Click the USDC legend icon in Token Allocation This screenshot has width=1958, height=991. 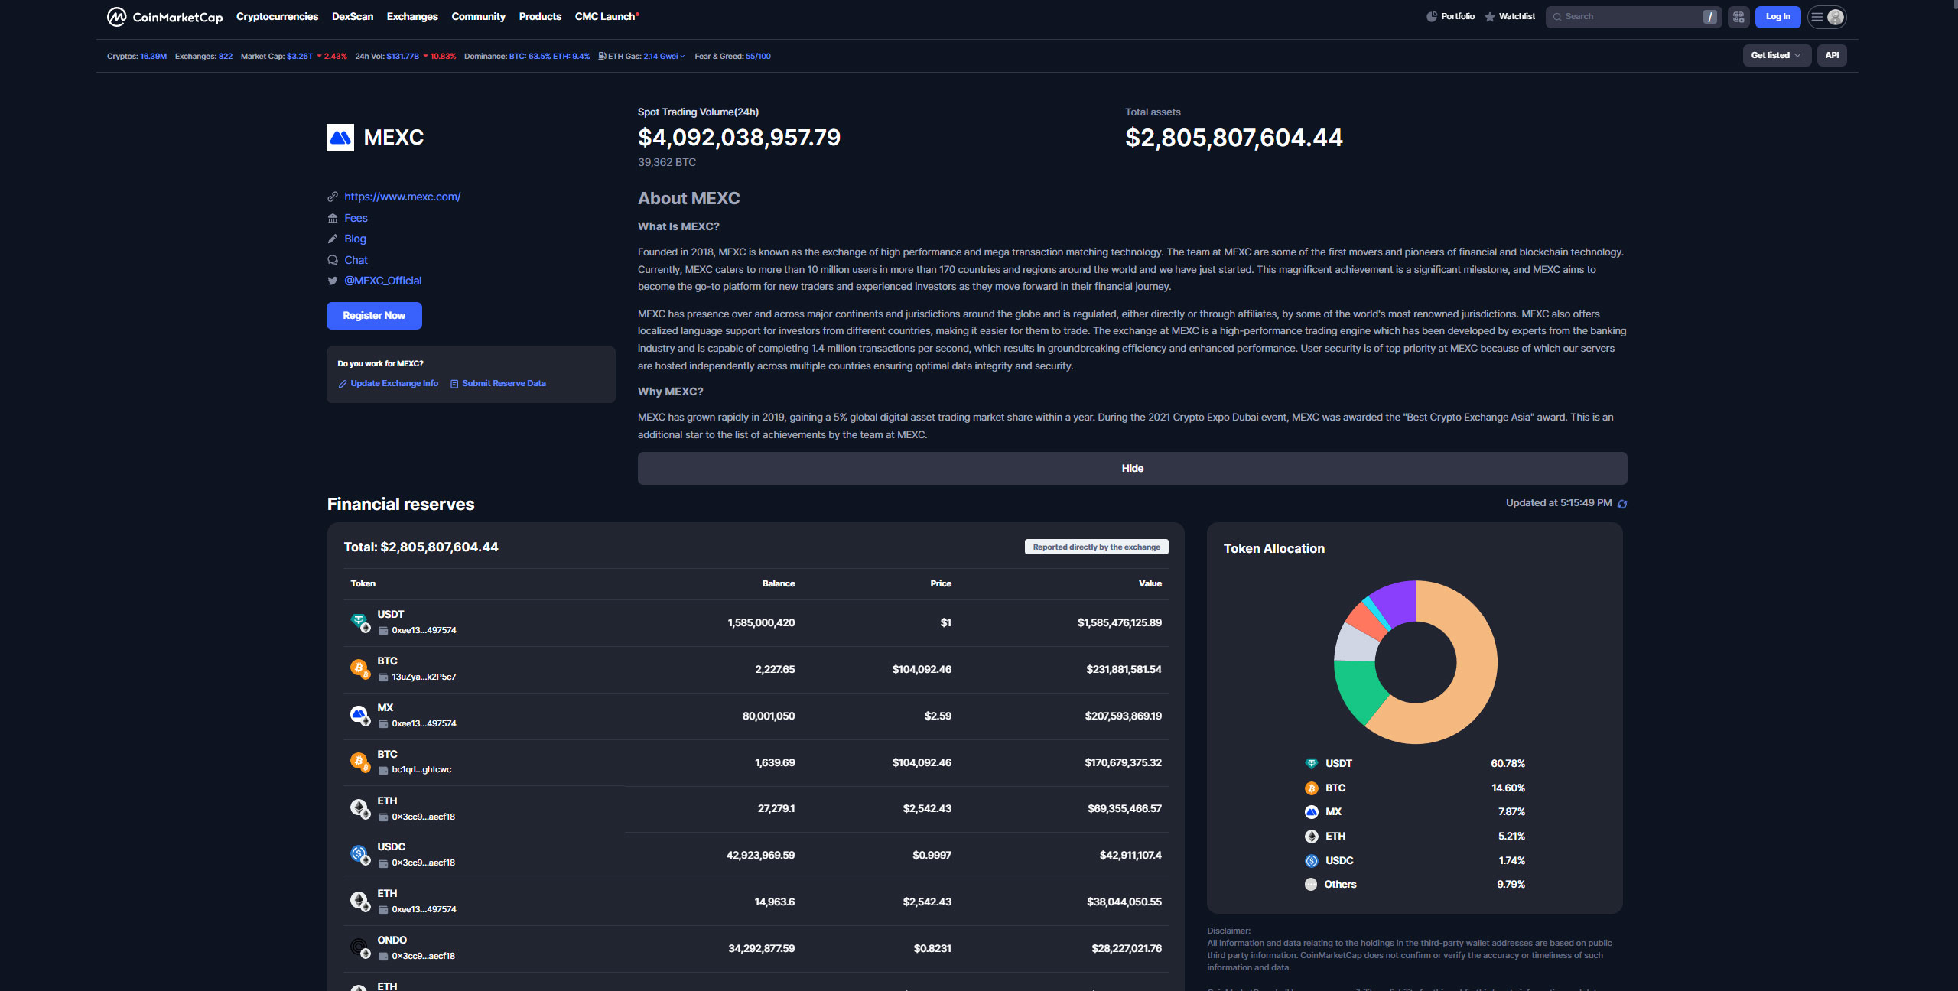(x=1311, y=861)
